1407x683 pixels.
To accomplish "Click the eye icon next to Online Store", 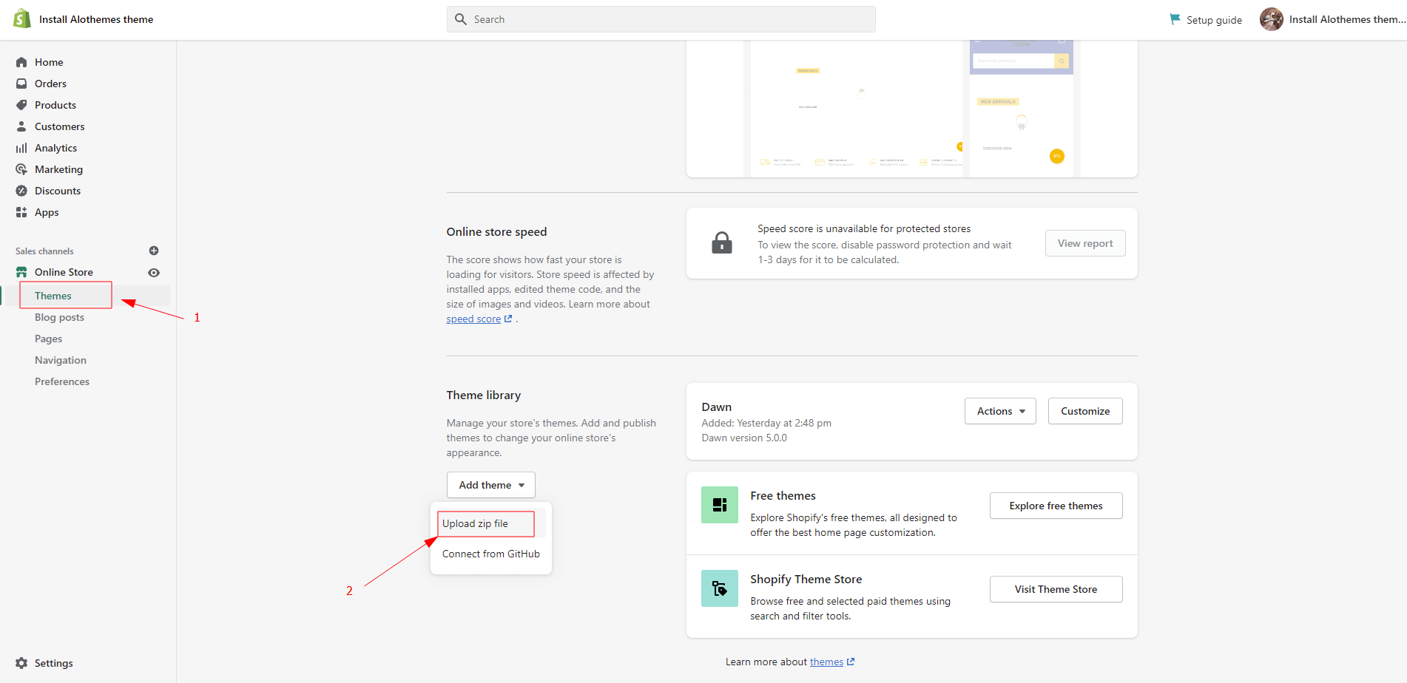I will pyautogui.click(x=154, y=273).
